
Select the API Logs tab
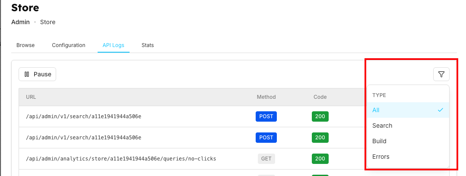pos(114,45)
